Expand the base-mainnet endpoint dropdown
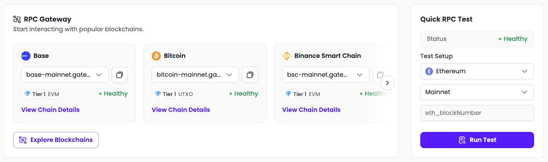This screenshot has height=162, width=548. pyautogui.click(x=65, y=75)
